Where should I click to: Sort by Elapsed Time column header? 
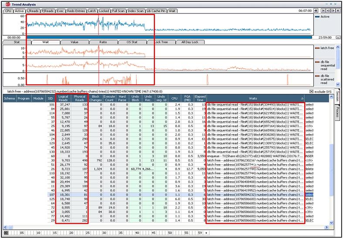click(x=200, y=98)
